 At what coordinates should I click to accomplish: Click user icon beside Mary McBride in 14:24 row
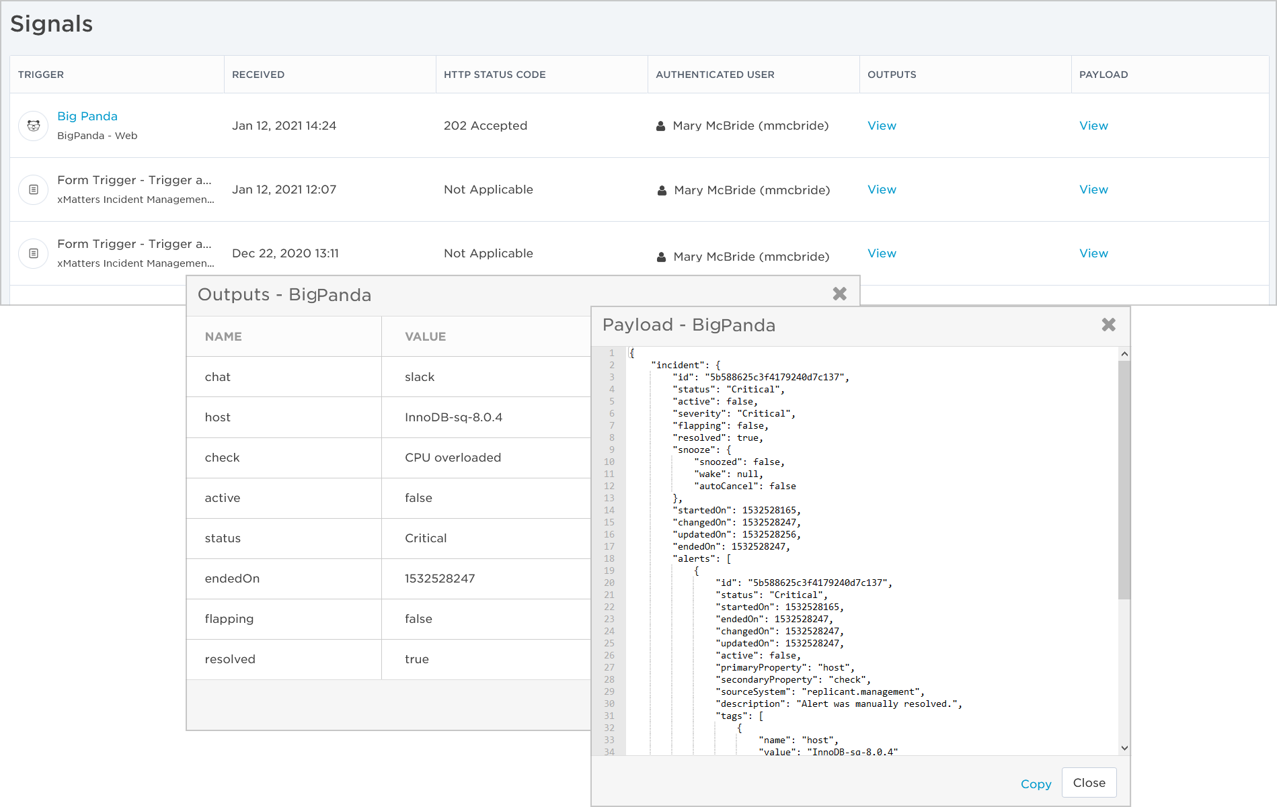(x=660, y=126)
